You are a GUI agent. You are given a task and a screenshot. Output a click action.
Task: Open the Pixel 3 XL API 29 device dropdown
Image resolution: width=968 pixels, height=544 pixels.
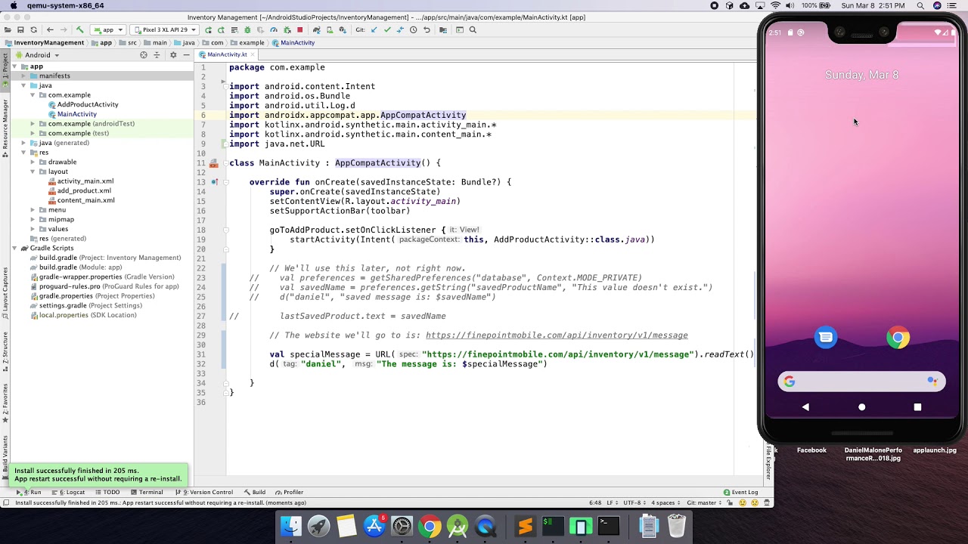click(x=165, y=30)
